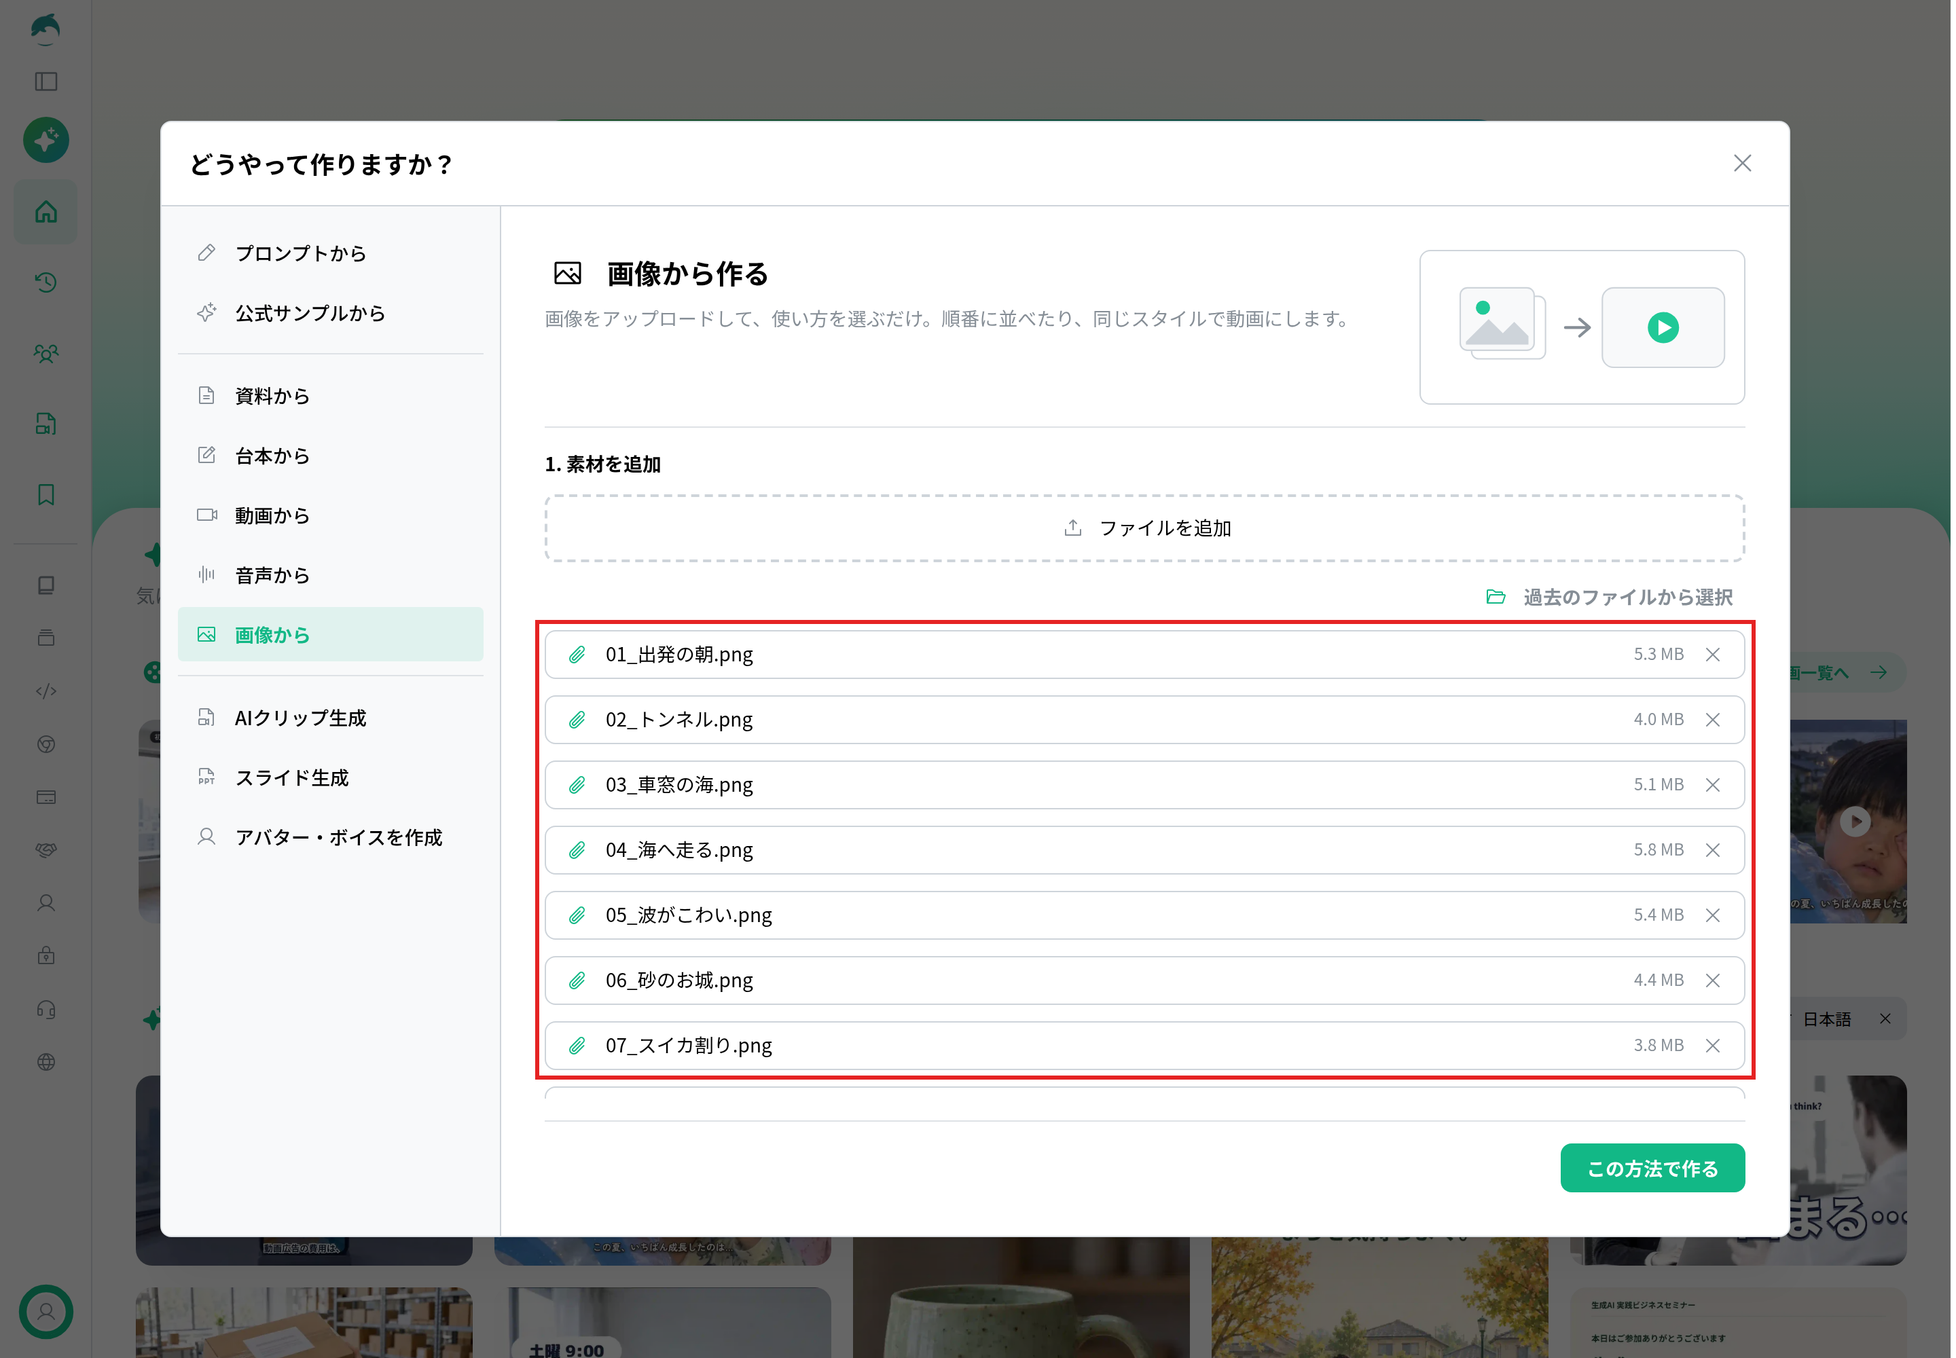1956x1358 pixels.
Task: Open AIクリップ生成 option
Action: (330, 718)
